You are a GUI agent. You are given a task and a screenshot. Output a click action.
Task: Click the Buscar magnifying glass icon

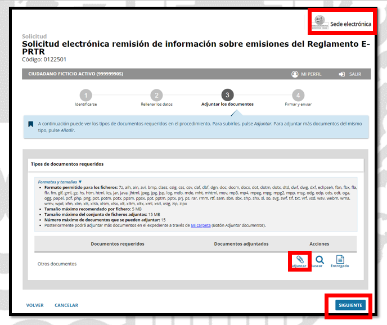(319, 259)
